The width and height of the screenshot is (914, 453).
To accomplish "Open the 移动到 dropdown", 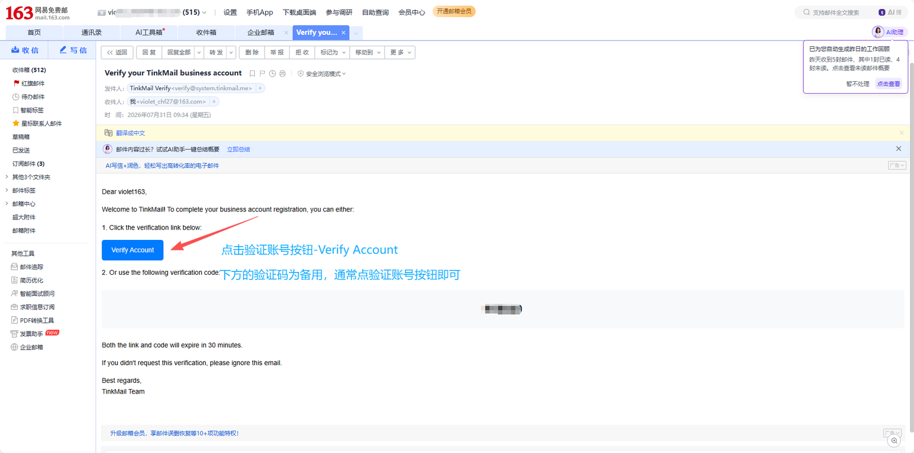I will pyautogui.click(x=367, y=53).
